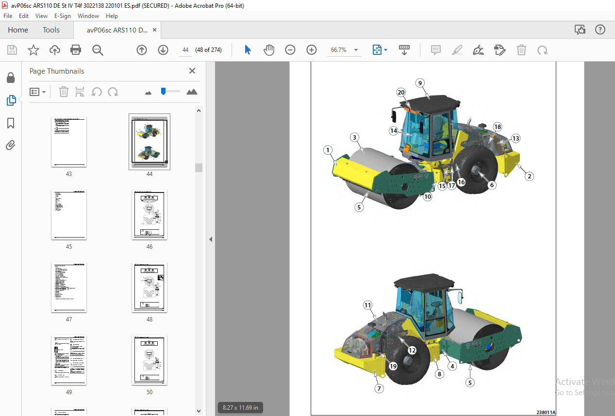
Task: Zoom in with the plus icon
Action: (x=312, y=50)
